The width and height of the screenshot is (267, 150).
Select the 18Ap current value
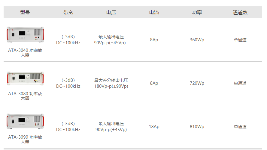(x=154, y=127)
